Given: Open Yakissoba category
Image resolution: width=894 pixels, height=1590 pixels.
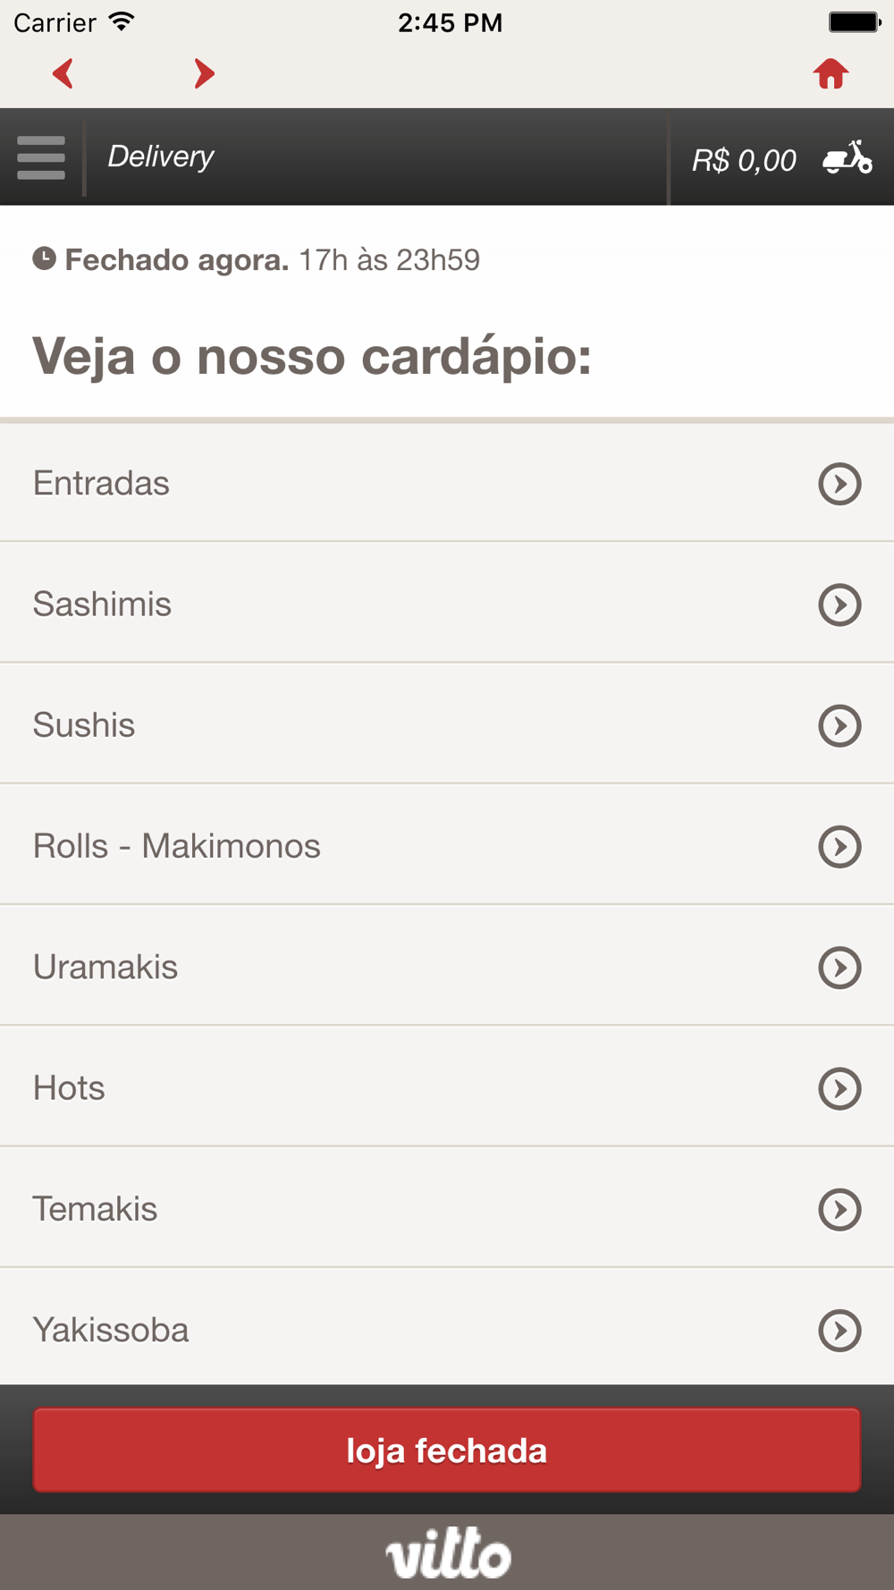Looking at the screenshot, I should (111, 1330).
